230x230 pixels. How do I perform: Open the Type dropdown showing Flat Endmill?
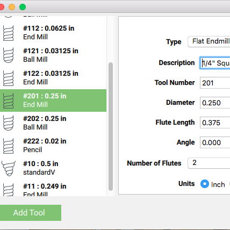pyautogui.click(x=209, y=41)
